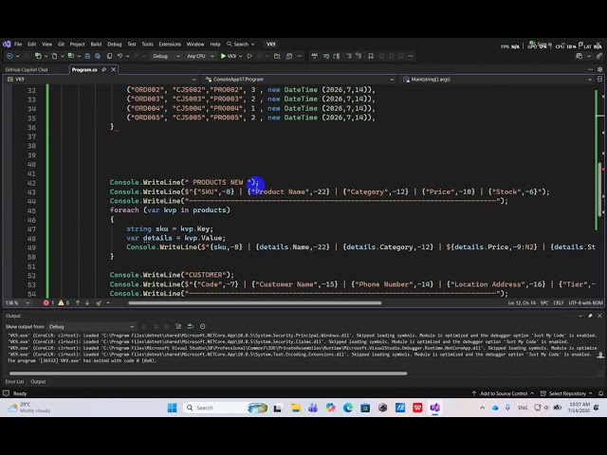
Task: Open the Show output from Debug dropdown
Action: (x=91, y=326)
